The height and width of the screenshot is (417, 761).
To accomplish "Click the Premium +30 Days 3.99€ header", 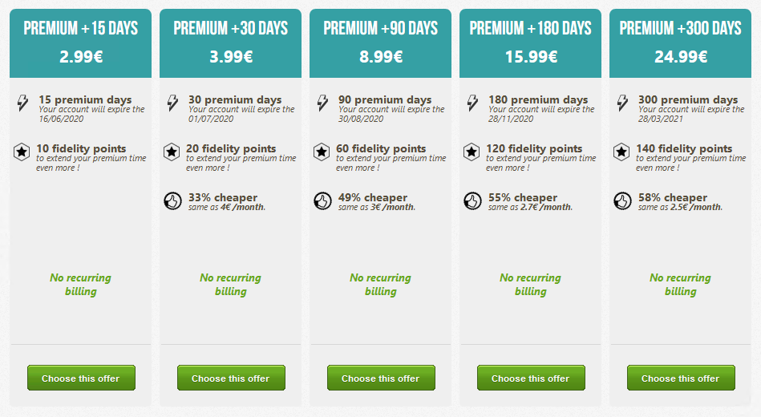I will pos(230,43).
